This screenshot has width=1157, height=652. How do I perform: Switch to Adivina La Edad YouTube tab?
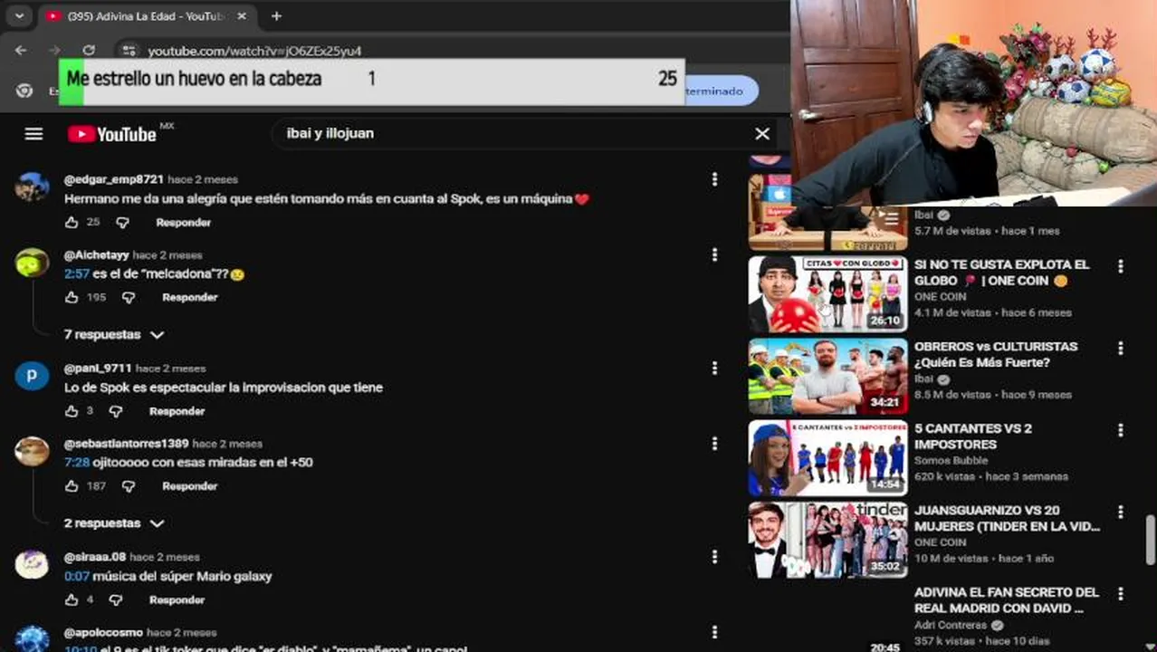point(145,16)
